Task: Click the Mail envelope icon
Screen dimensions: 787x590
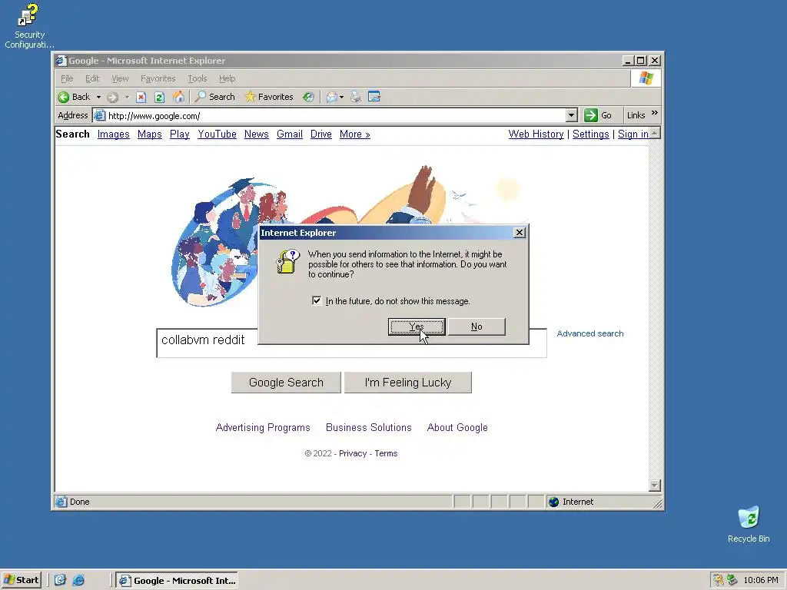Action: pyautogui.click(x=331, y=98)
